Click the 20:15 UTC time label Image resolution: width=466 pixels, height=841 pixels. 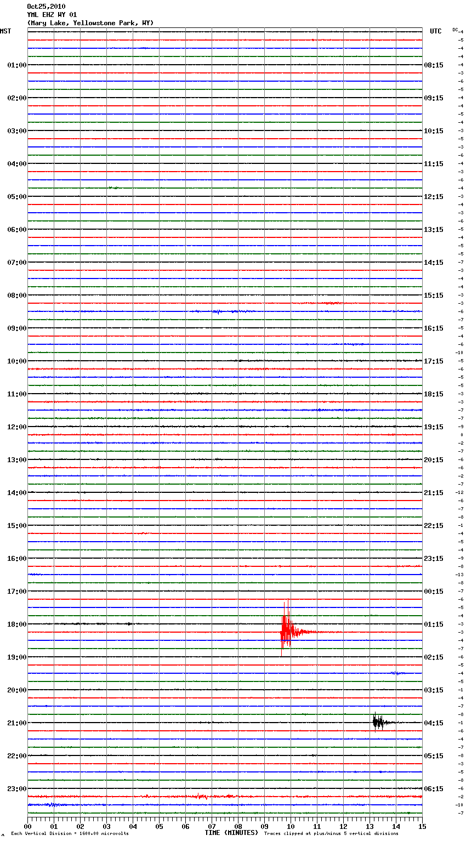click(x=434, y=460)
